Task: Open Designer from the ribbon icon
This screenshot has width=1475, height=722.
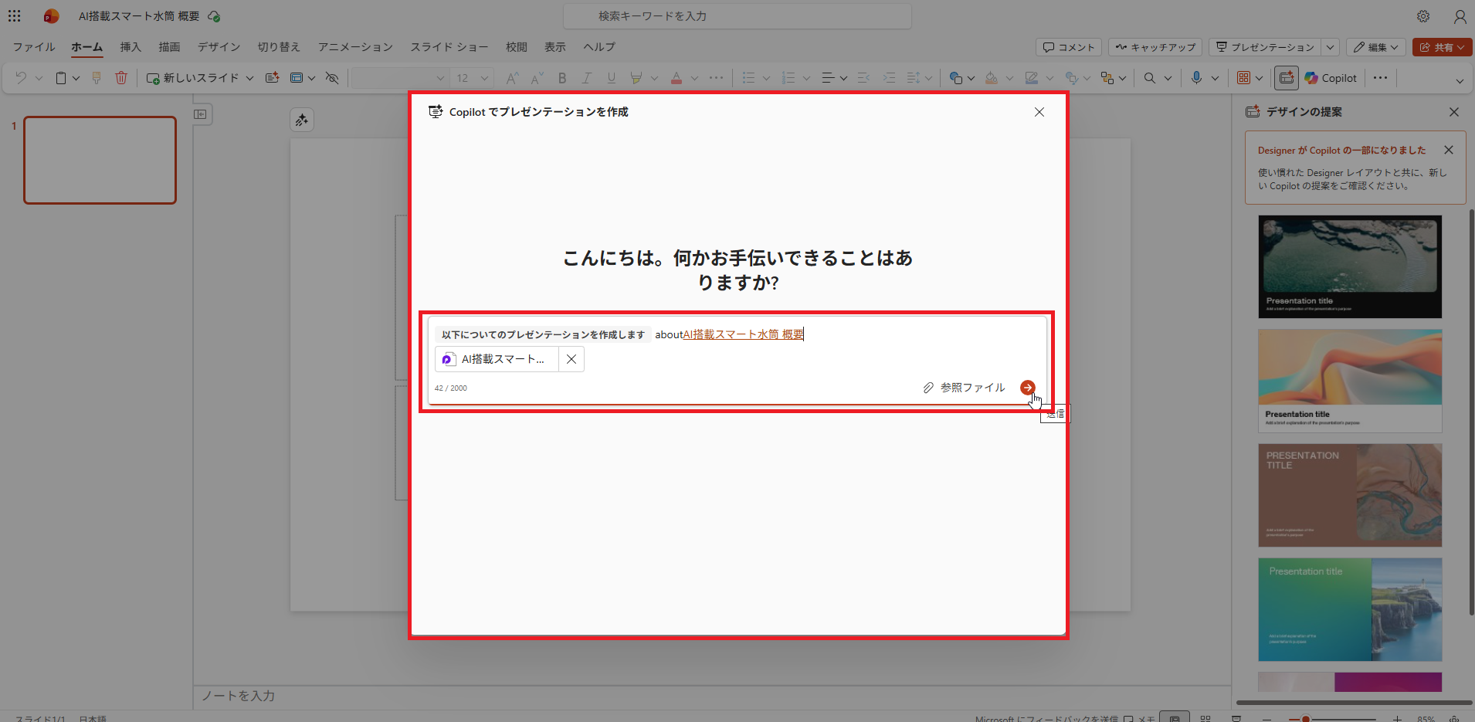Action: (1287, 77)
